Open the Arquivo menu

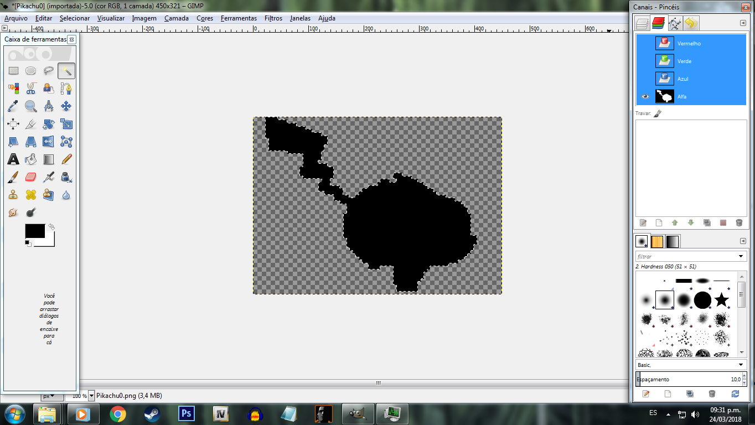(16, 18)
